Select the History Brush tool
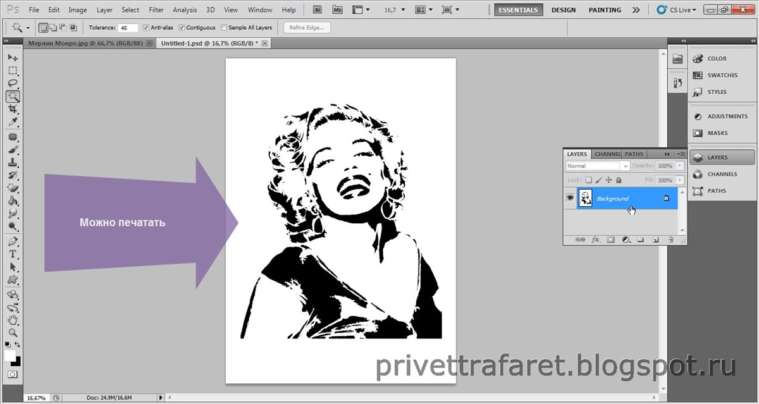Screen dimensions: 759x404 (13, 174)
